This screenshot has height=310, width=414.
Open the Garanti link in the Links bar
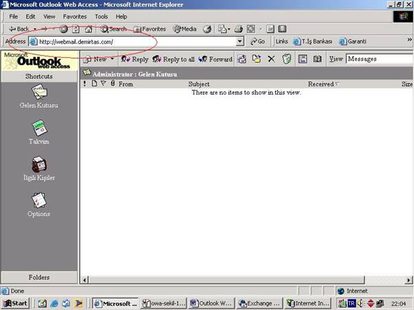[x=353, y=41]
